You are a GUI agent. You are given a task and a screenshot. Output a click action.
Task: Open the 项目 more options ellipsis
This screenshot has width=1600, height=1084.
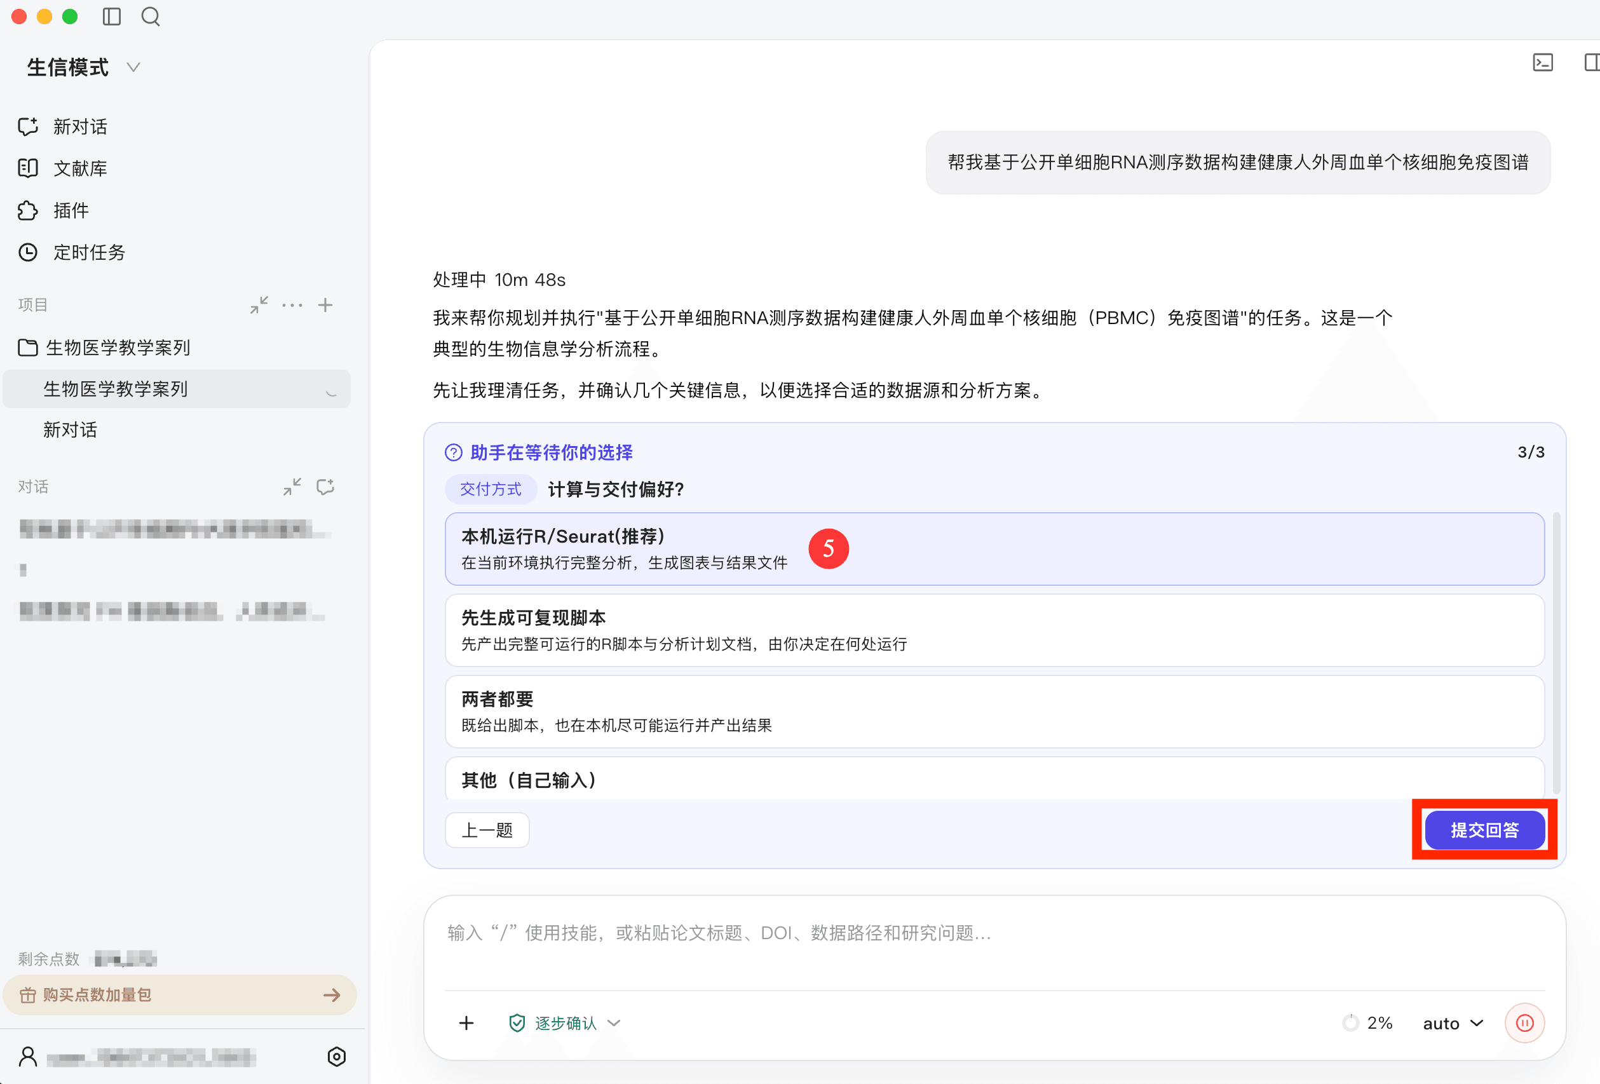pyautogui.click(x=292, y=305)
